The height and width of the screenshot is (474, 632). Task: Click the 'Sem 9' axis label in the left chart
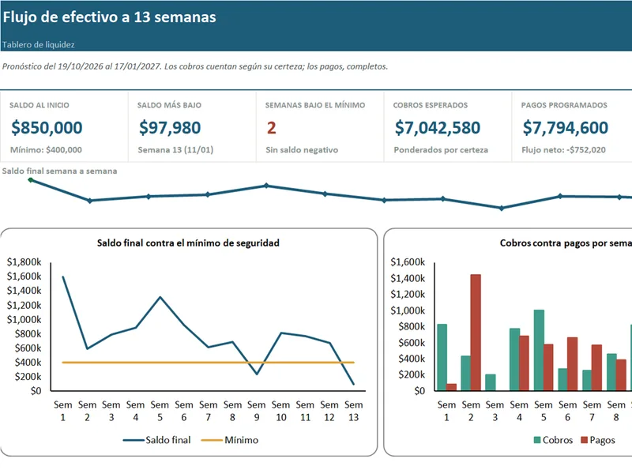[x=256, y=411]
